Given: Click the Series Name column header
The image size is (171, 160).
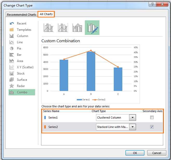Looking at the screenshot, I should point(51,111).
